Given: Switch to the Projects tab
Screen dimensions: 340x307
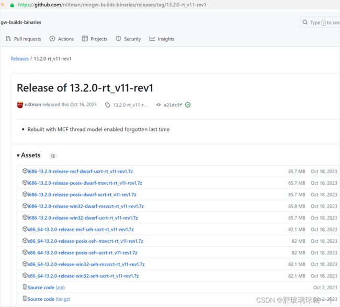Looking at the screenshot, I should pos(95,39).
